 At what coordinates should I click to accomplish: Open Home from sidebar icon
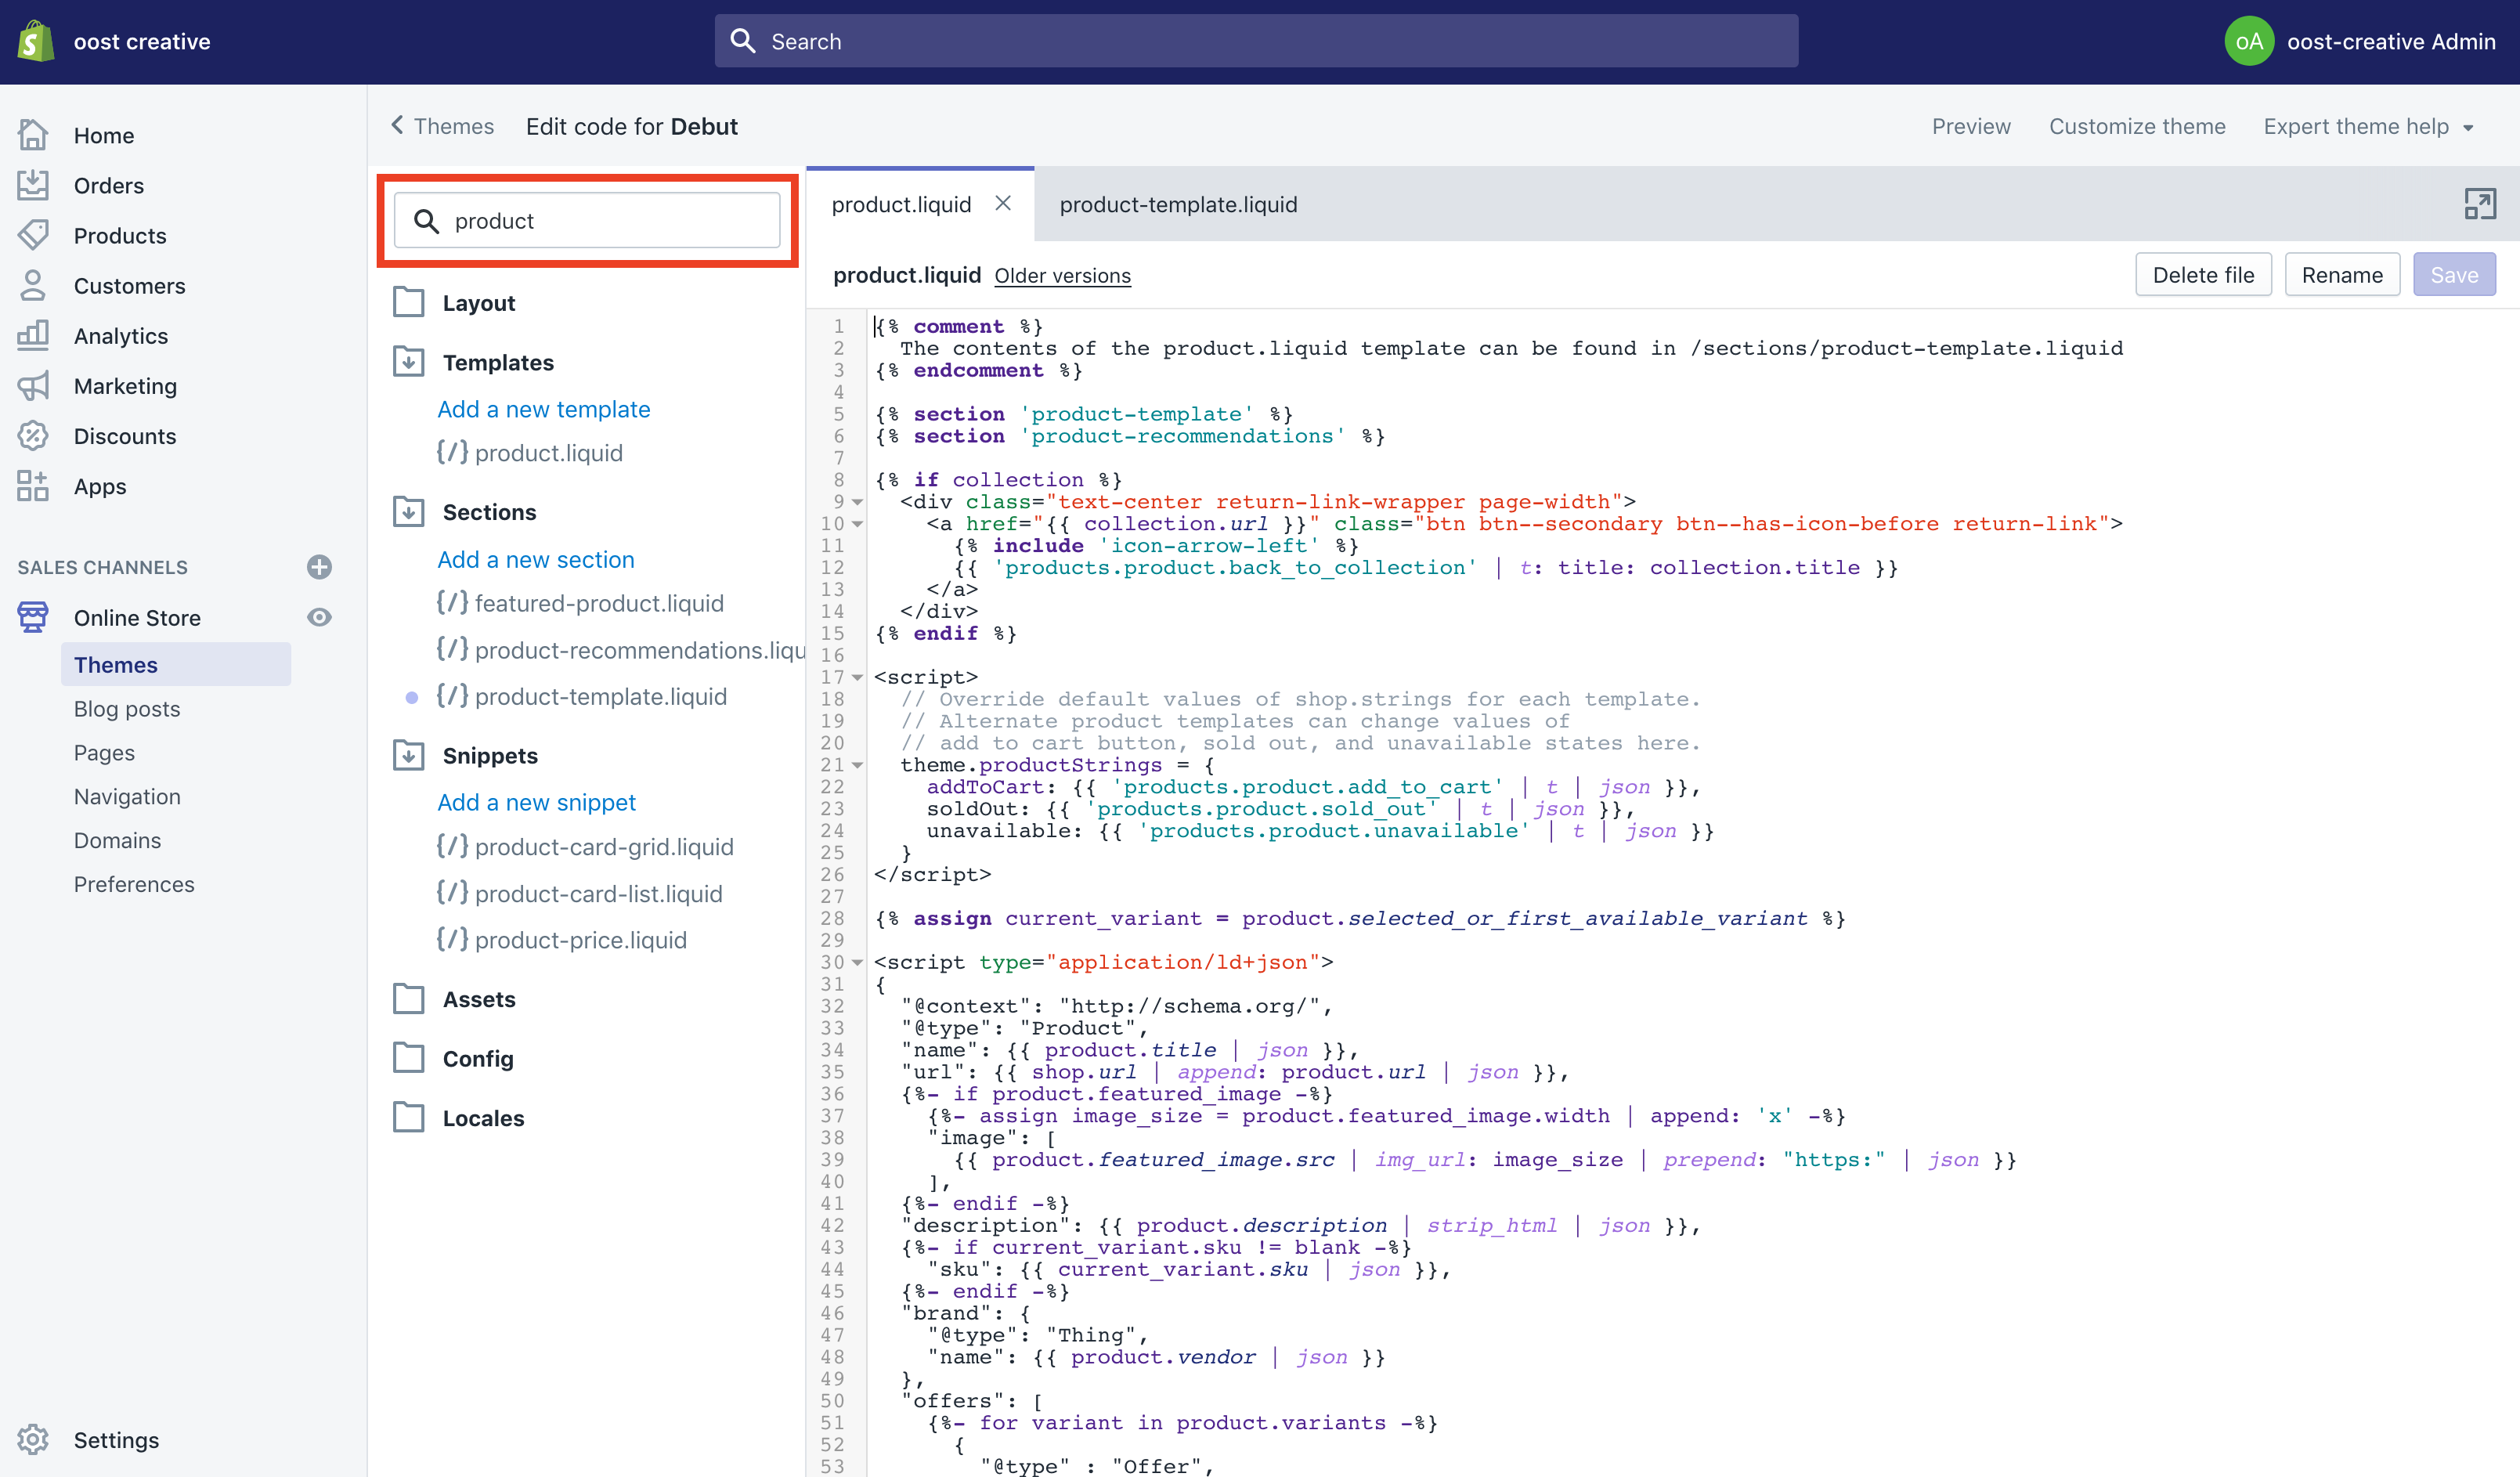[x=33, y=135]
